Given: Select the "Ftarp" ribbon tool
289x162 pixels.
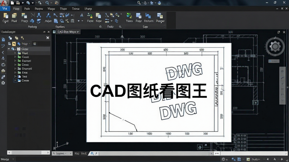Looking at the screenshot, I should tap(24, 18).
